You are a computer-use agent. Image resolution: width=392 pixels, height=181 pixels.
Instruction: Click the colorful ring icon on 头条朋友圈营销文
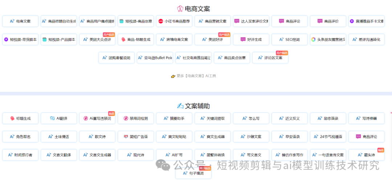tap(314, 40)
